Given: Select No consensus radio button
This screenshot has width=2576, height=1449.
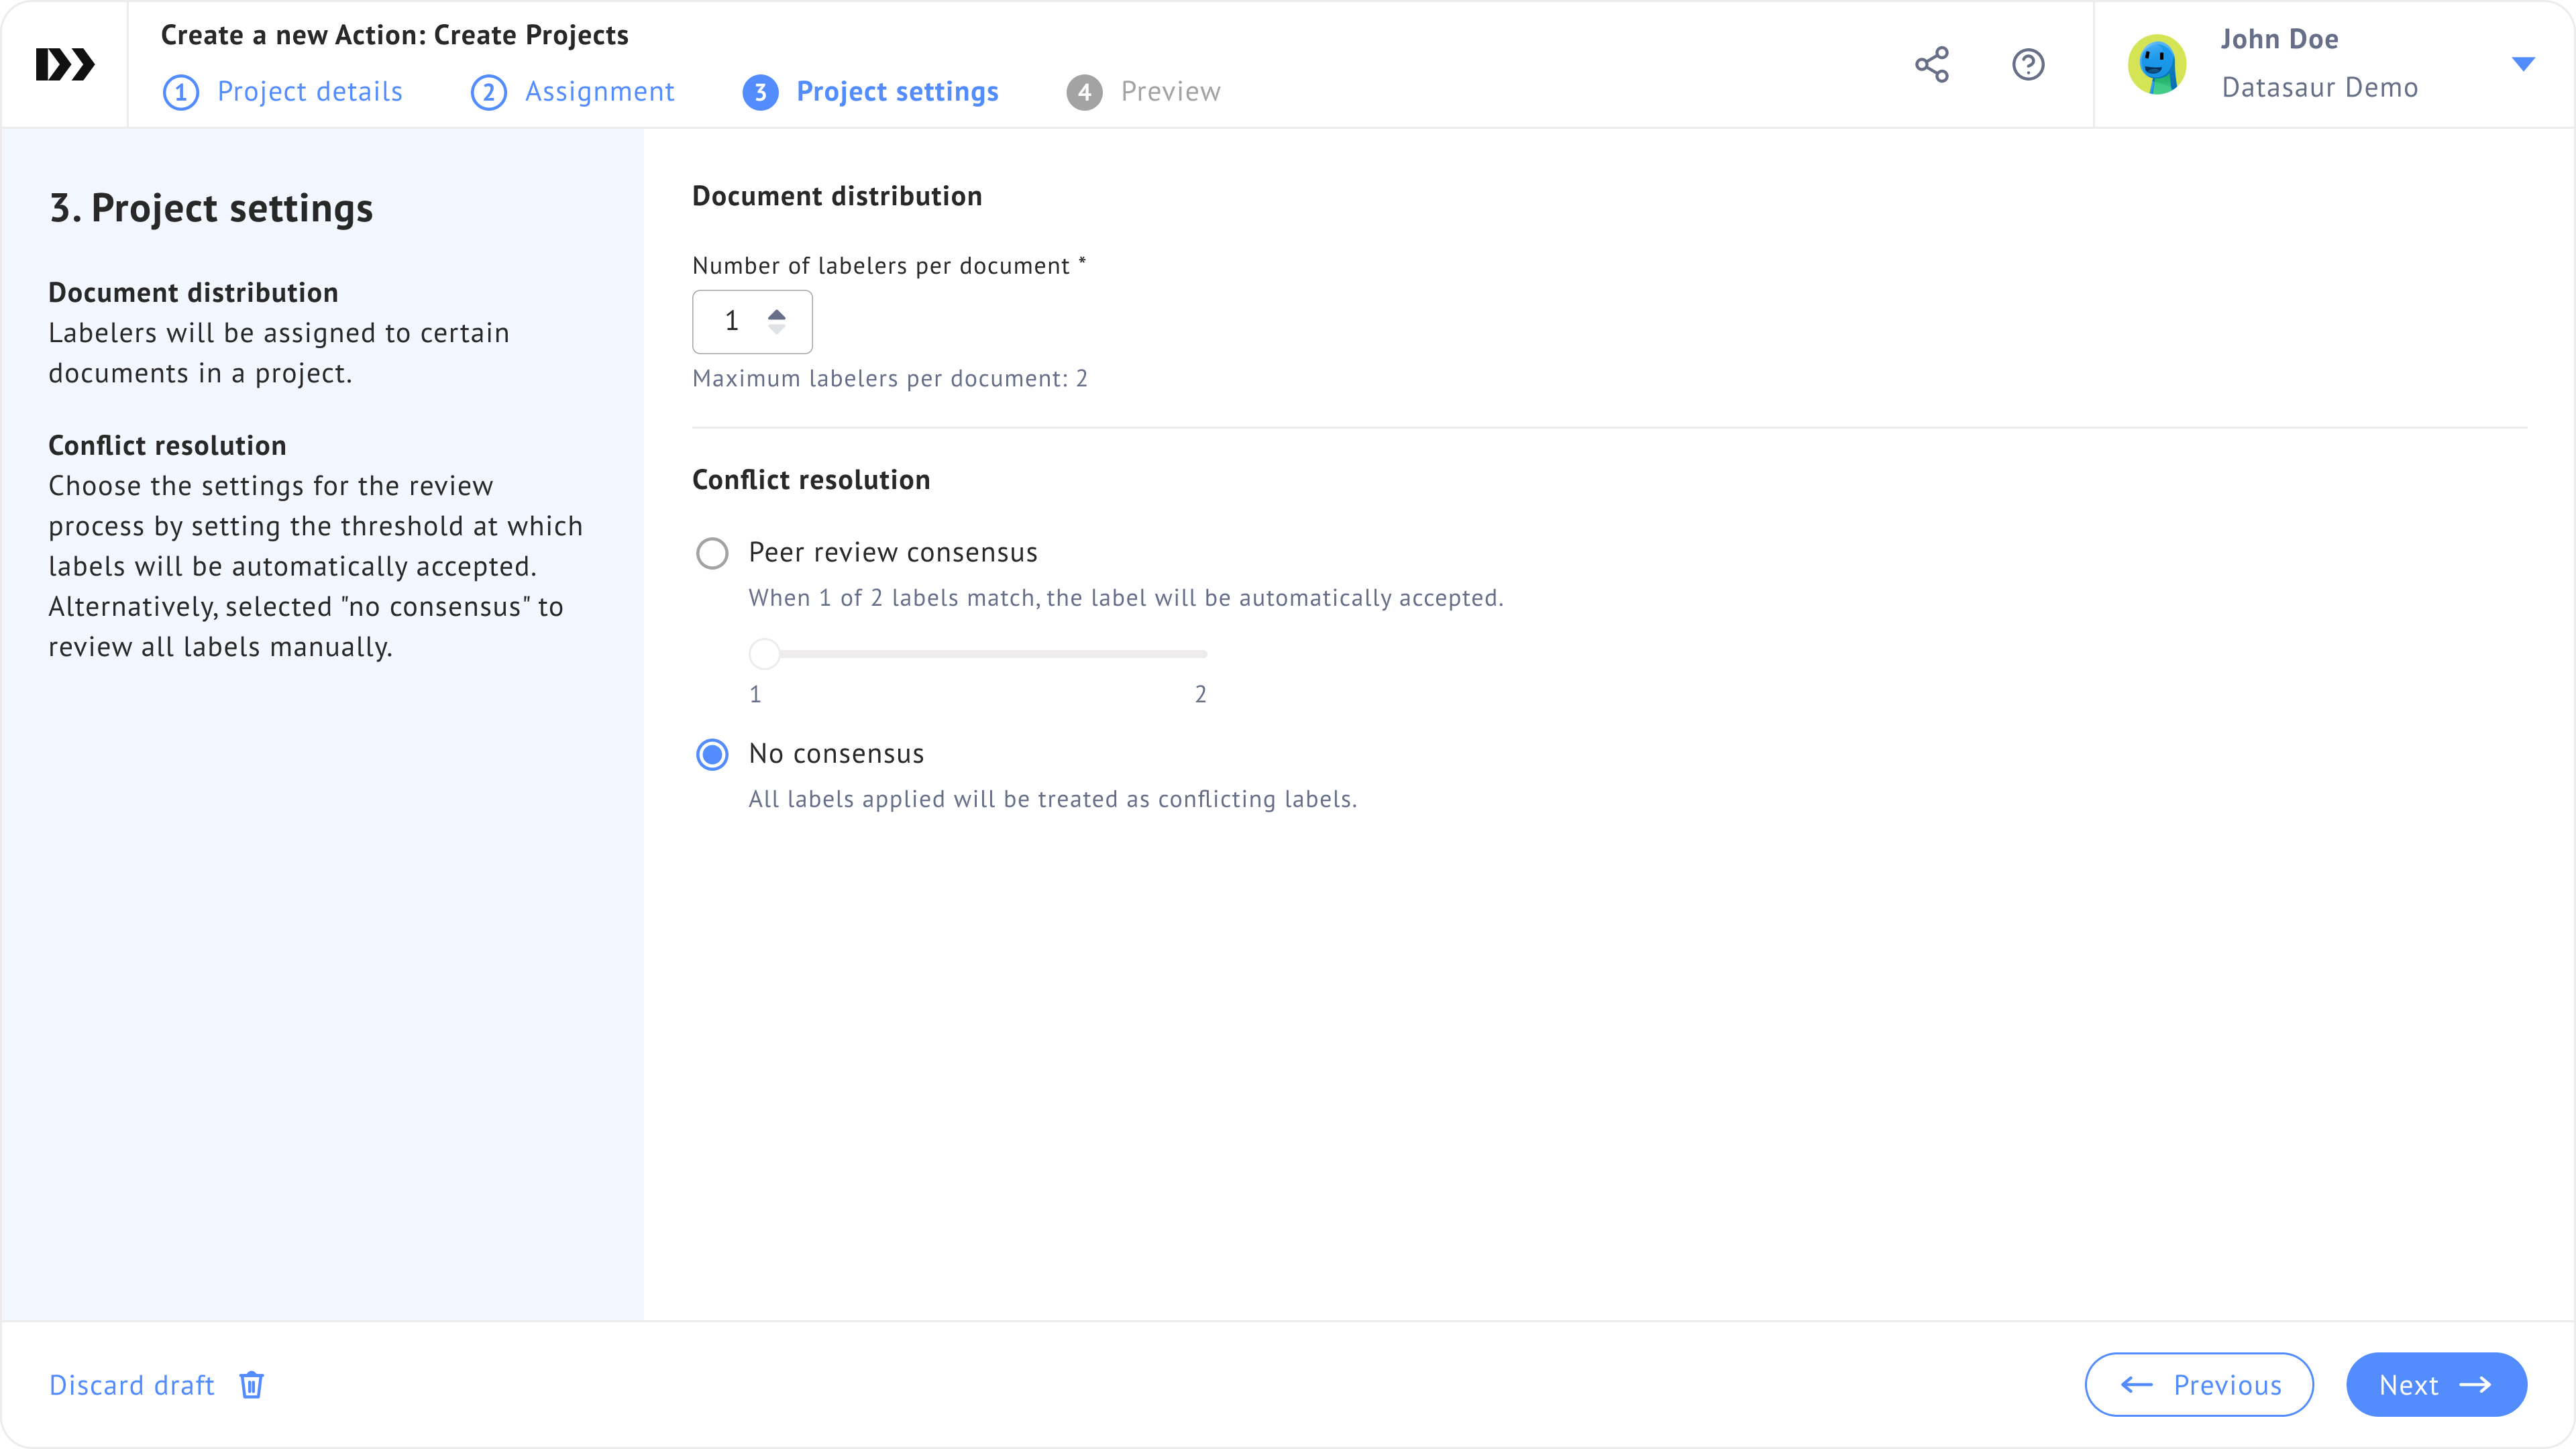Looking at the screenshot, I should (x=712, y=754).
